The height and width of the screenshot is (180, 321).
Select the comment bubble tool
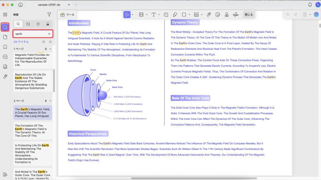pyautogui.click(x=166, y=14)
